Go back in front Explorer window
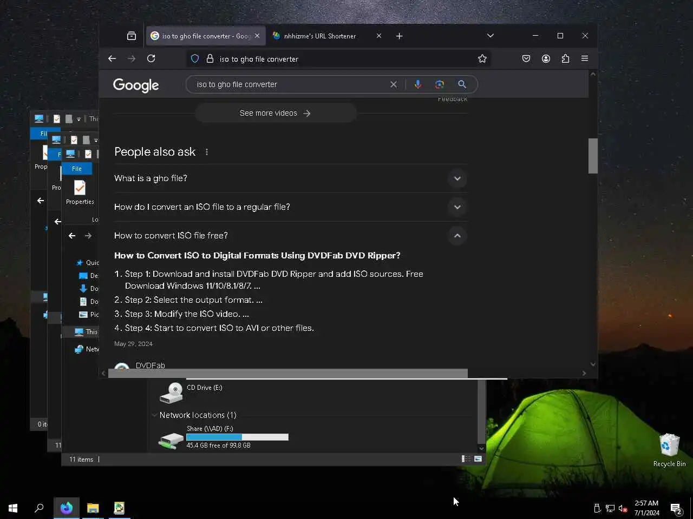693x519 pixels. [72, 236]
